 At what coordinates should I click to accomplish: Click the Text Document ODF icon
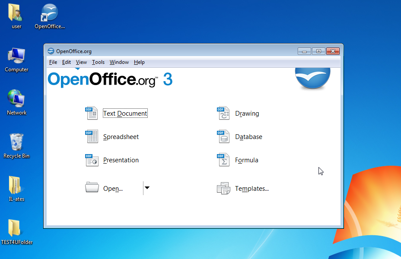click(x=92, y=113)
